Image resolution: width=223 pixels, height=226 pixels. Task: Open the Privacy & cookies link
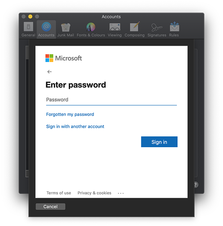(94, 193)
